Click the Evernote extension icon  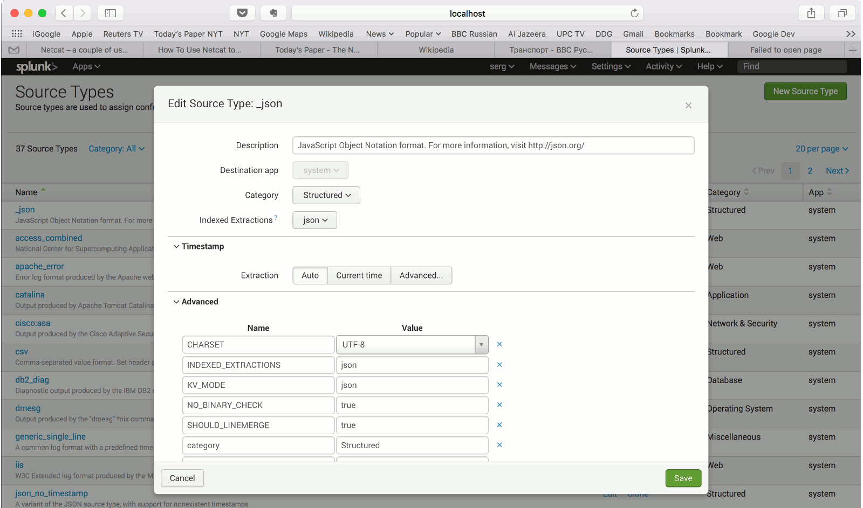coord(273,13)
